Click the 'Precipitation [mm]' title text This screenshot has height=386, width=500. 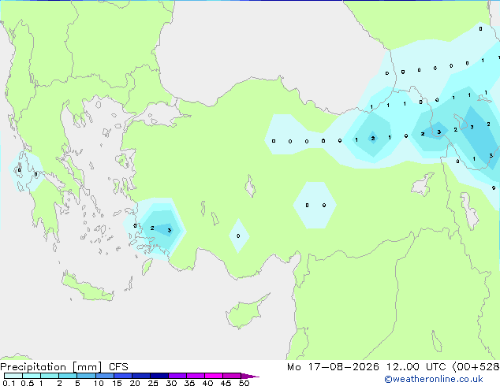tap(51, 367)
